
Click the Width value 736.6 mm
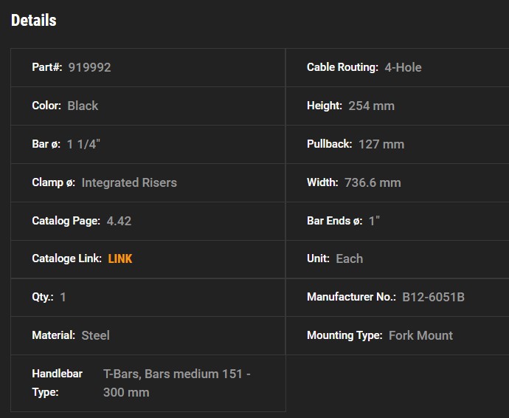373,182
